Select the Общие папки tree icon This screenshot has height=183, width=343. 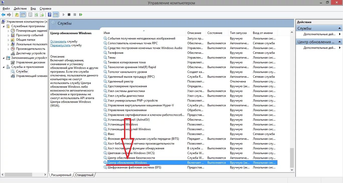click(13, 40)
